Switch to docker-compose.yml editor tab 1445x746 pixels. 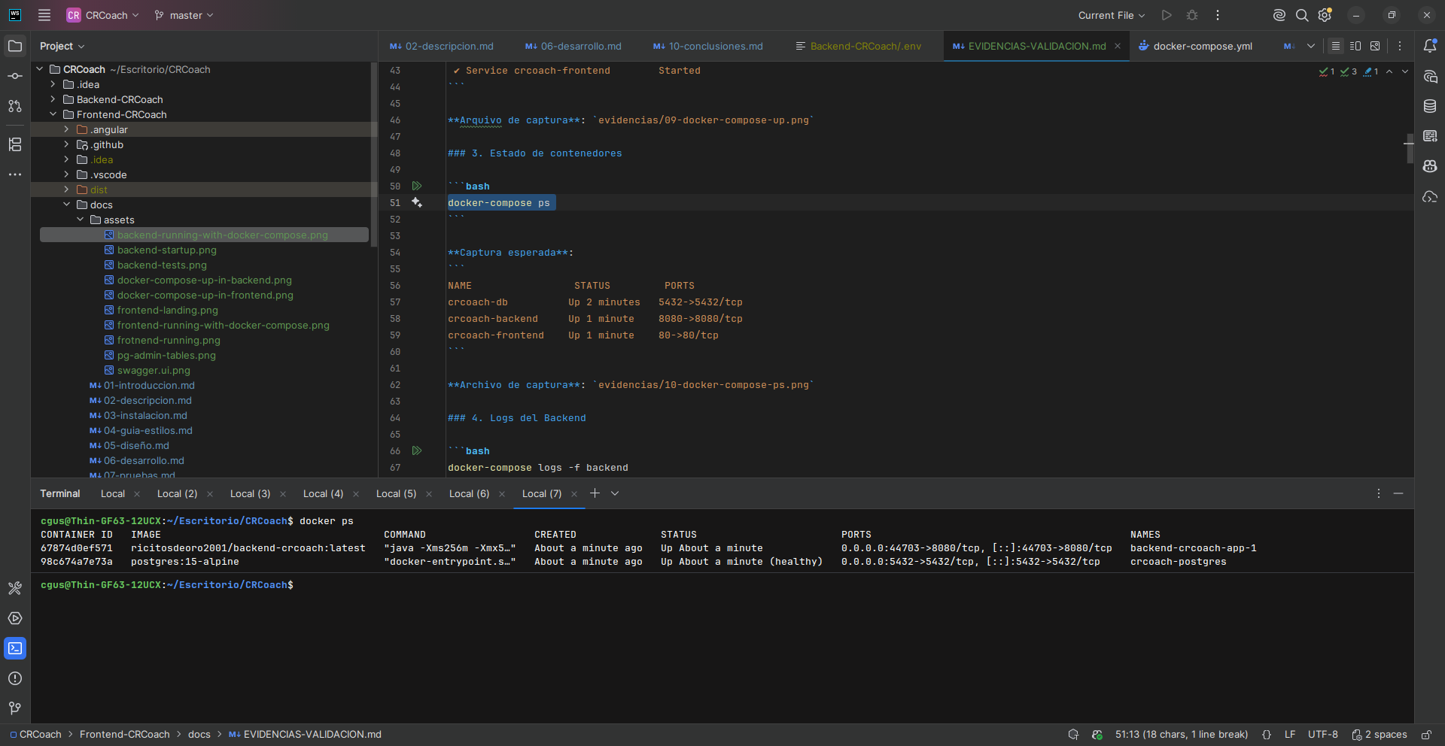click(1196, 46)
